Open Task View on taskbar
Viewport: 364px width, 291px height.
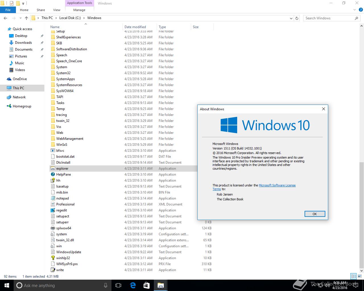pos(118,285)
